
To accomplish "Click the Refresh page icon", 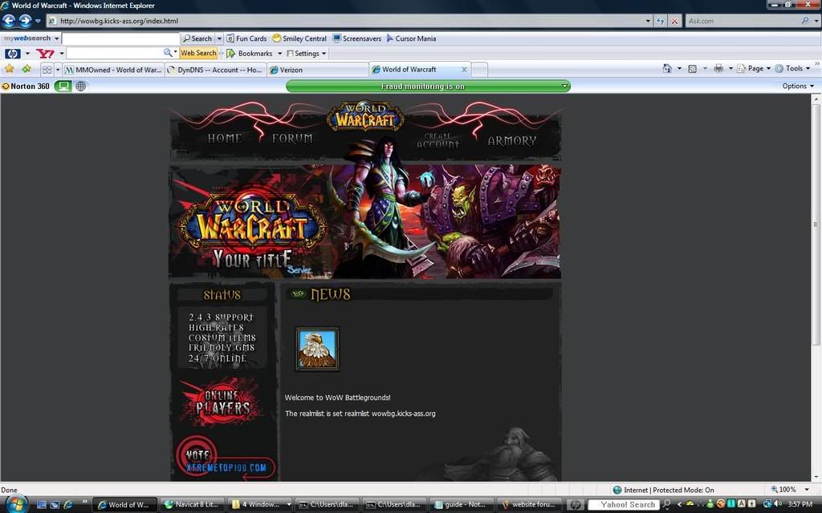I will coord(661,21).
